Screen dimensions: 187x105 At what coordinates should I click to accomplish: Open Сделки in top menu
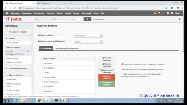pyautogui.click(x=60, y=13)
